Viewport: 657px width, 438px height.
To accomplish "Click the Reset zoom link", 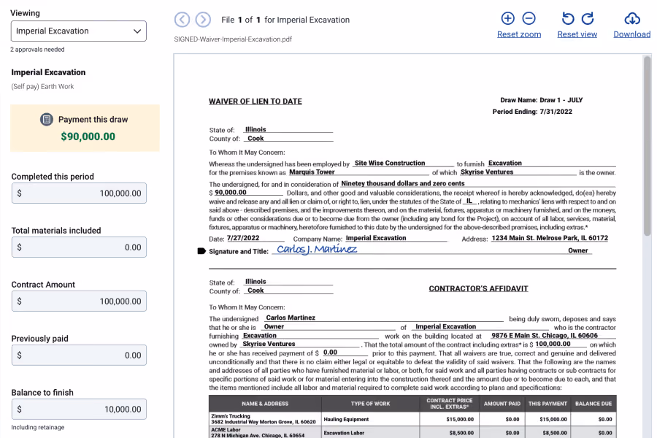I will coord(519,34).
